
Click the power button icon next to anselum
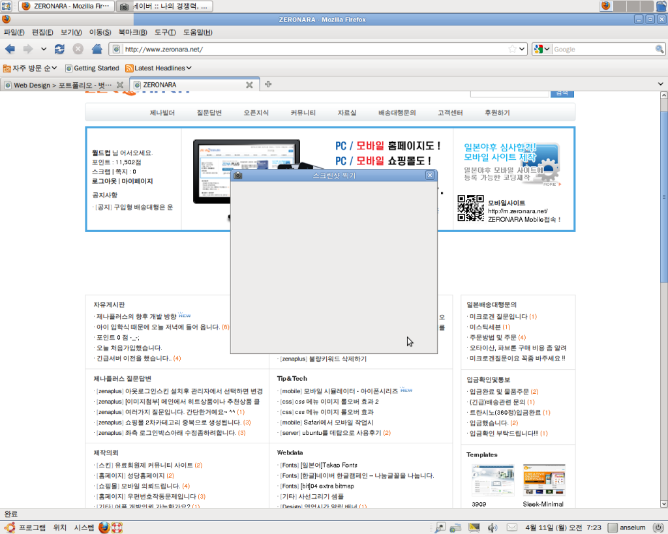658,527
